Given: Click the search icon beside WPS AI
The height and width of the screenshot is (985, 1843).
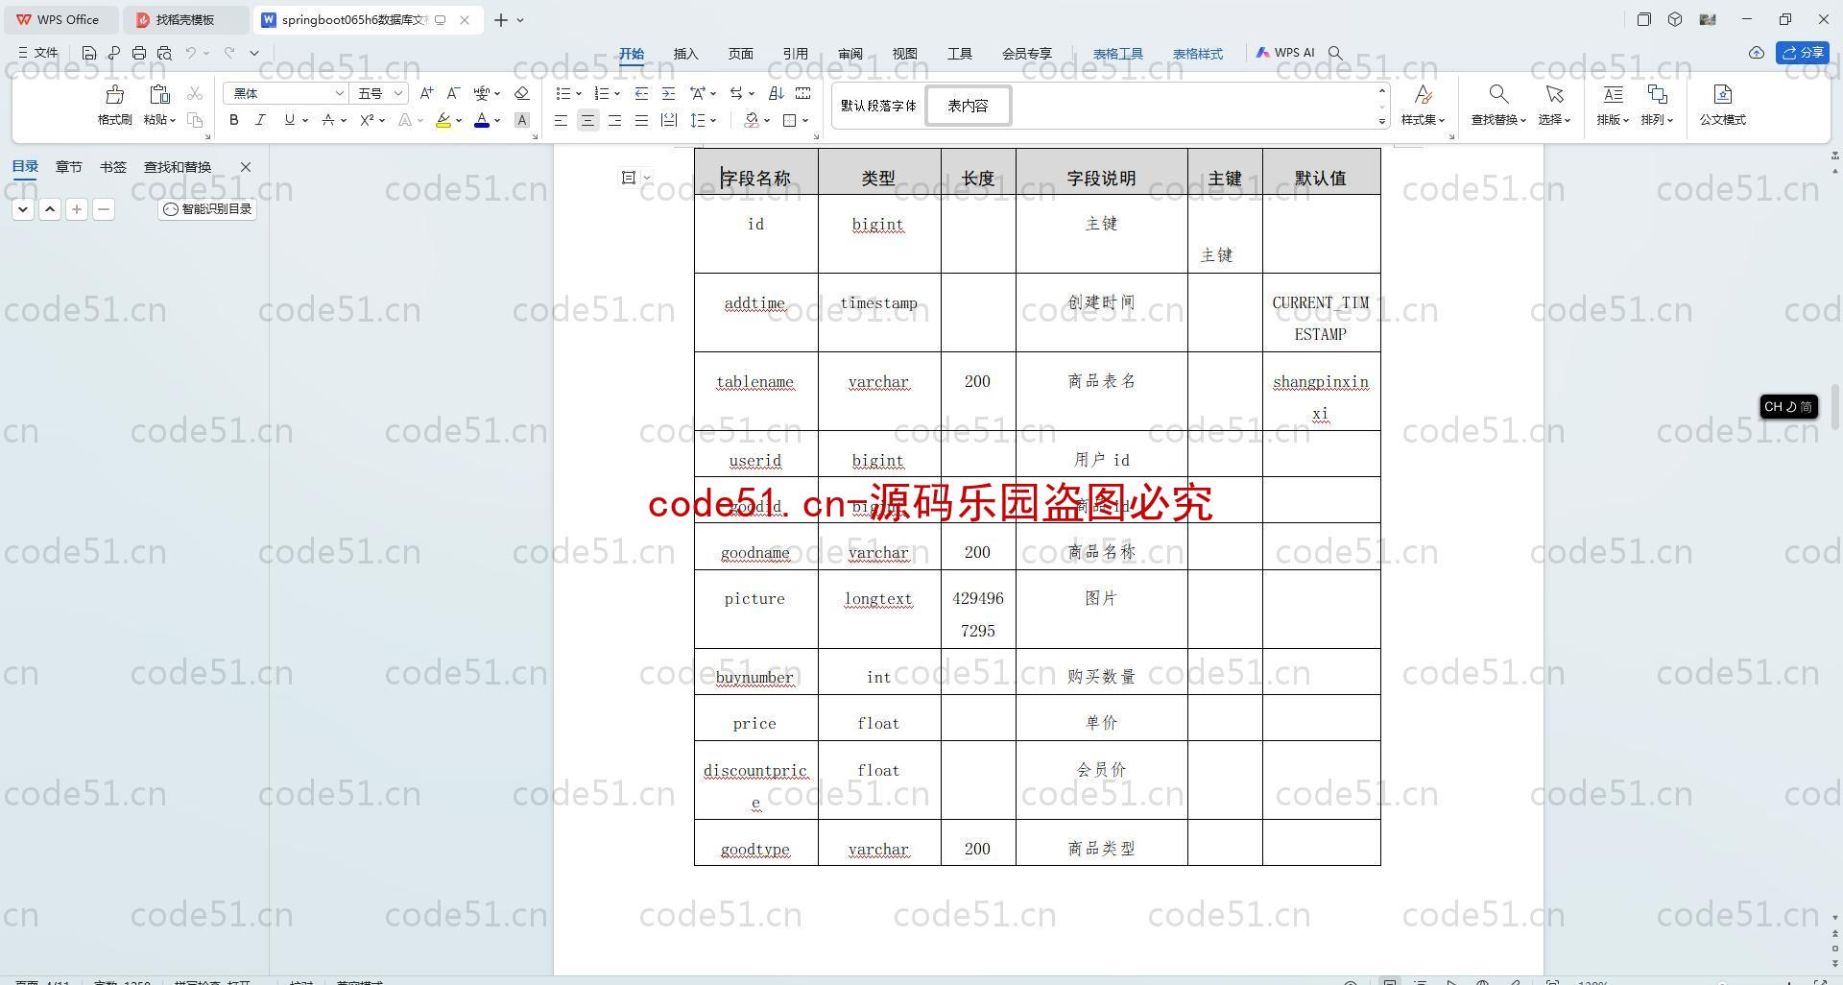Looking at the screenshot, I should (x=1335, y=53).
